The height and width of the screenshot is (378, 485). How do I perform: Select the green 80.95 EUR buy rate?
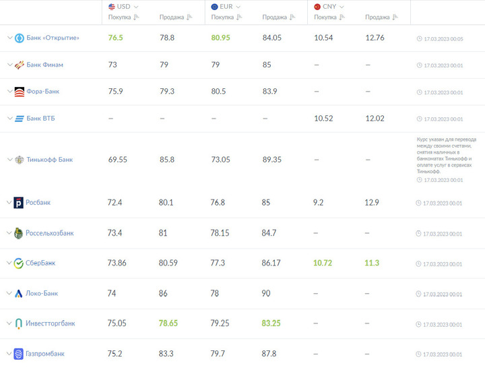coord(220,38)
